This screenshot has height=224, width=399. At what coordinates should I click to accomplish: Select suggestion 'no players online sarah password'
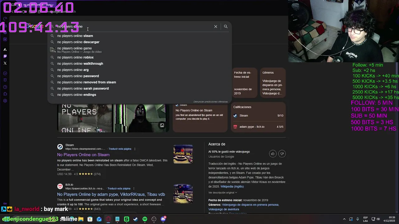140,88
